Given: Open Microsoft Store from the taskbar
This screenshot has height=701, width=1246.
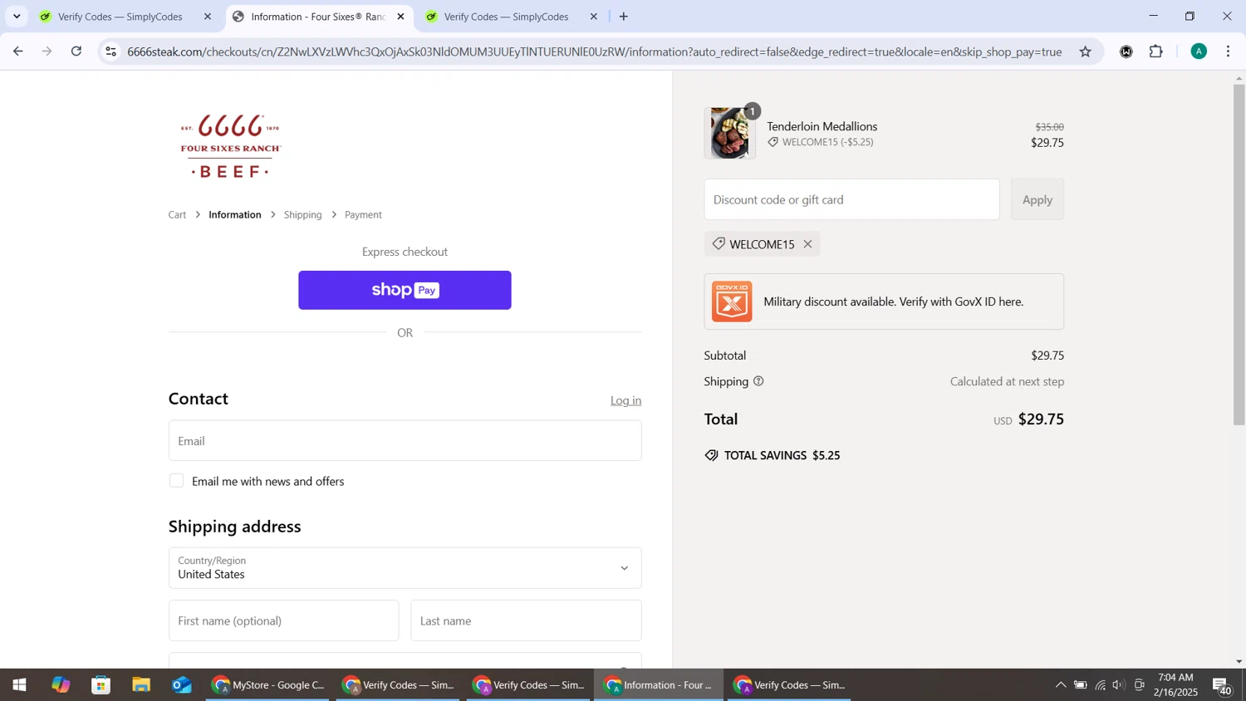Looking at the screenshot, I should point(101,685).
